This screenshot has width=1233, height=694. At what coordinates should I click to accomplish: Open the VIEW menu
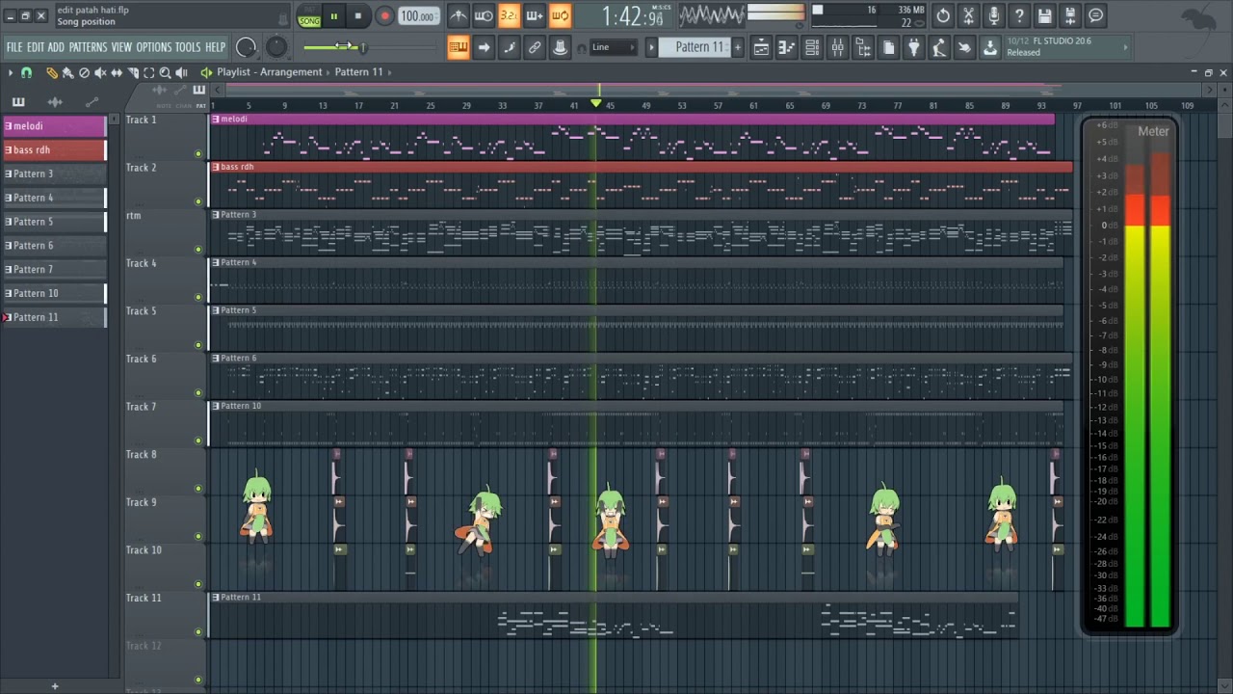tap(121, 47)
